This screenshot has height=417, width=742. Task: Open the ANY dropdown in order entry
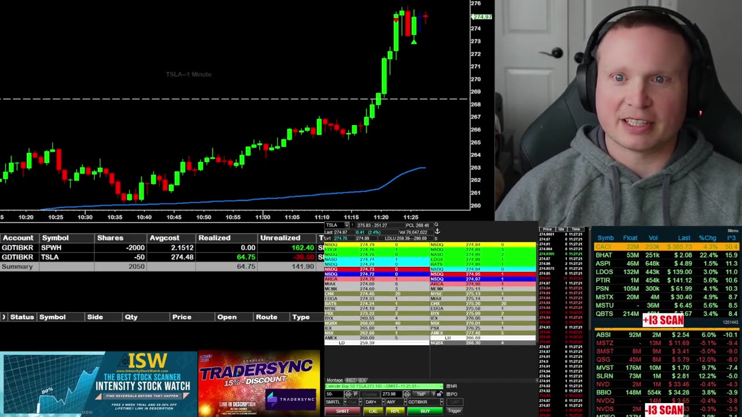405,402
